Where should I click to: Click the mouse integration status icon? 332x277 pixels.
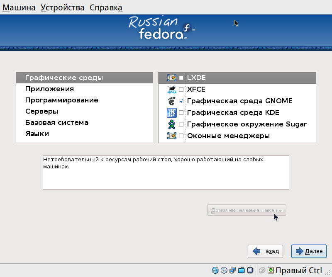pyautogui.click(x=262, y=270)
